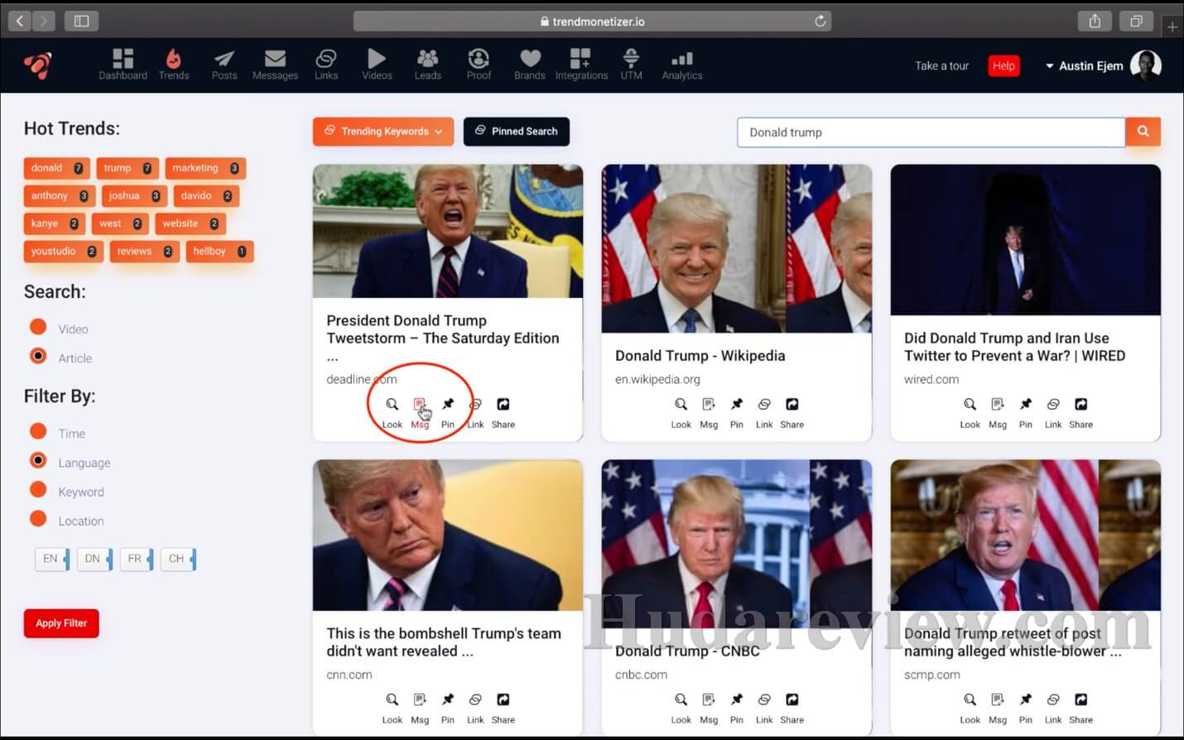
Task: Open the Austin Ejem account menu
Action: pyautogui.click(x=1085, y=65)
